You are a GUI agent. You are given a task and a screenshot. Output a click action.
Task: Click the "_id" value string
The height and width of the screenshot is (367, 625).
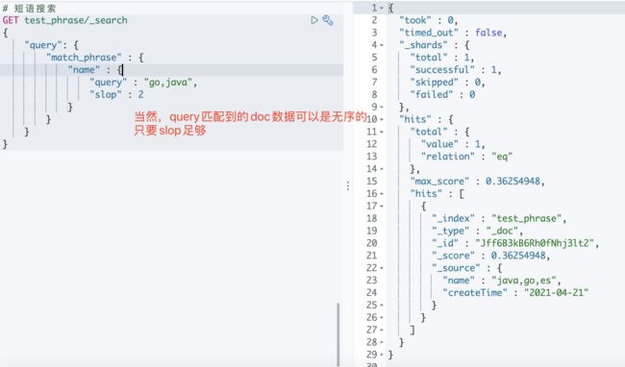click(535, 243)
